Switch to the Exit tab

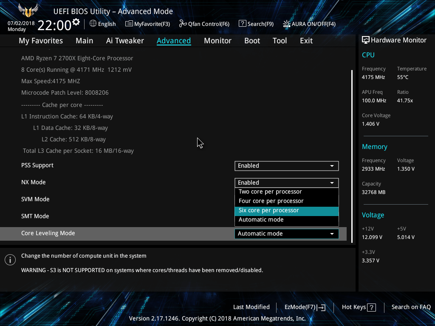306,40
